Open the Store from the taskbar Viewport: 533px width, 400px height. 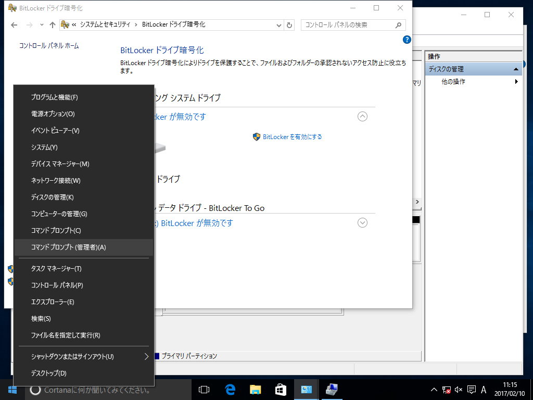coord(281,390)
